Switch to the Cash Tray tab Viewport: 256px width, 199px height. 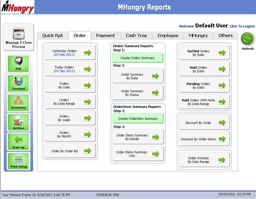point(136,35)
